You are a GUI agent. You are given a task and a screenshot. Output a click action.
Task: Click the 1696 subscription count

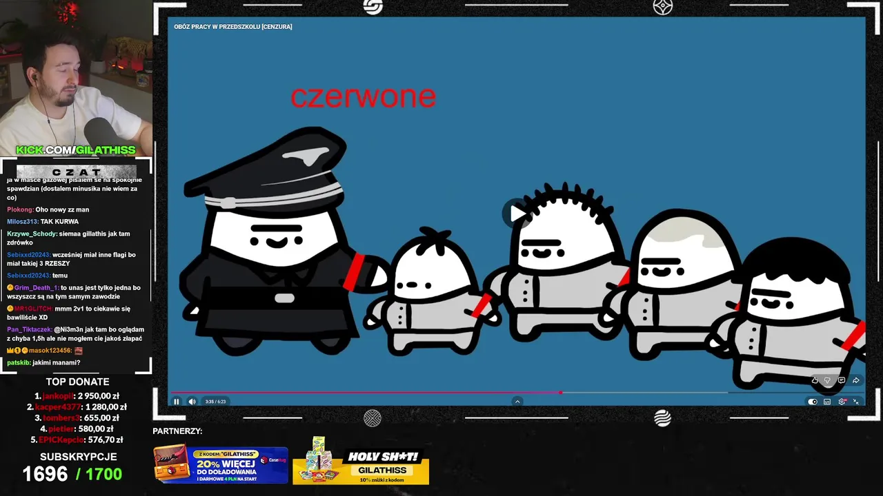point(45,474)
